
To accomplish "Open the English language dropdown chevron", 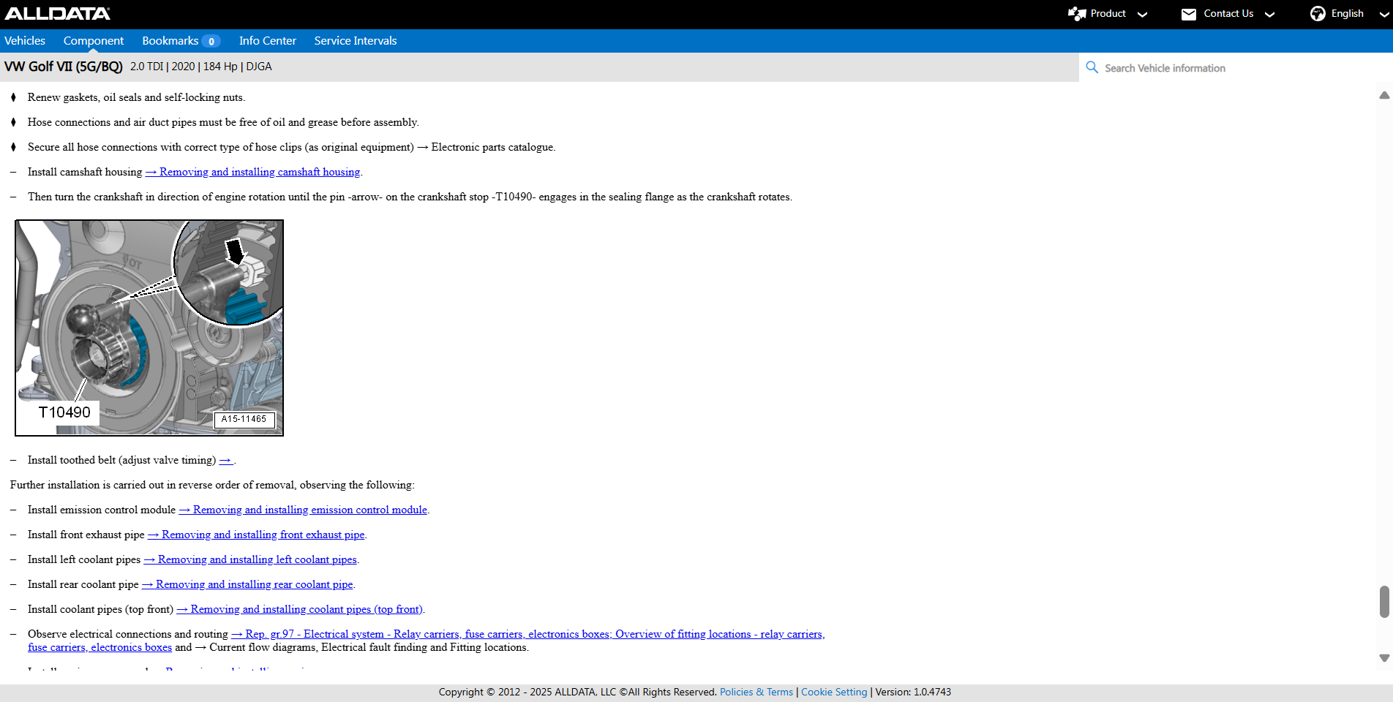I will [1383, 15].
